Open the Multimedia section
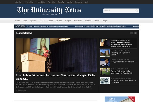The image size is (153, 102). pyautogui.click(x=78, y=21)
